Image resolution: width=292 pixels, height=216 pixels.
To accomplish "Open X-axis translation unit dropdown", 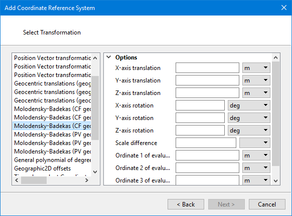I will click(x=256, y=68).
